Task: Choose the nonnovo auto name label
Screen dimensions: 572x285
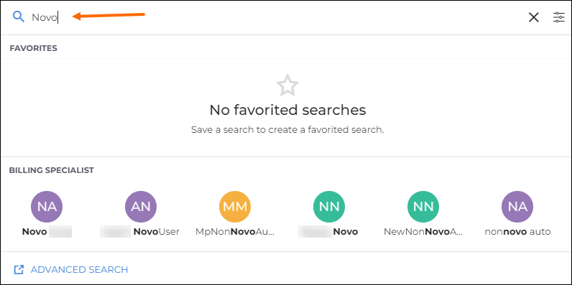Action: pyautogui.click(x=517, y=232)
